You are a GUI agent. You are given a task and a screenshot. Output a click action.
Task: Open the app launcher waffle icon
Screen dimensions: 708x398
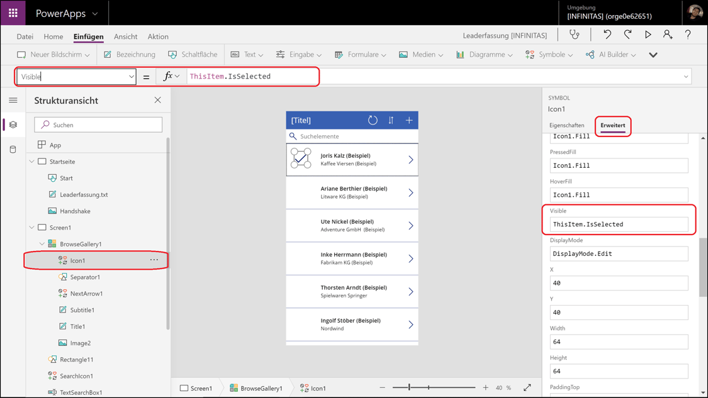click(13, 13)
